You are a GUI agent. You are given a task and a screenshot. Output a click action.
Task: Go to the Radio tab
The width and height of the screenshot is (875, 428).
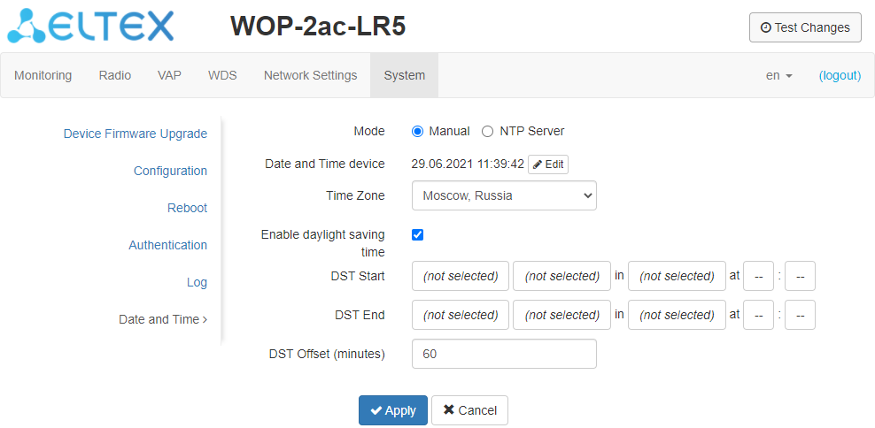click(x=115, y=75)
